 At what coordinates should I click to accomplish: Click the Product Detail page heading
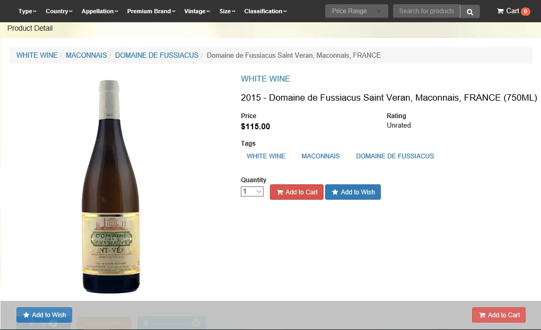click(x=30, y=28)
